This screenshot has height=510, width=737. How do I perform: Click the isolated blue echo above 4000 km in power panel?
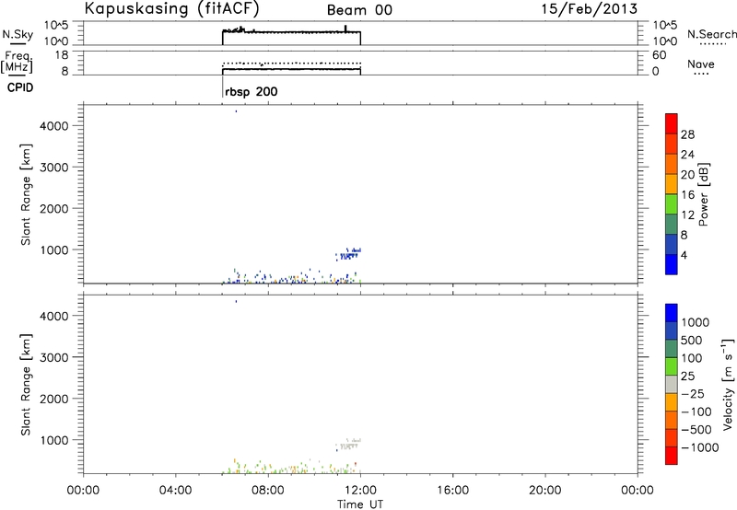(x=236, y=111)
